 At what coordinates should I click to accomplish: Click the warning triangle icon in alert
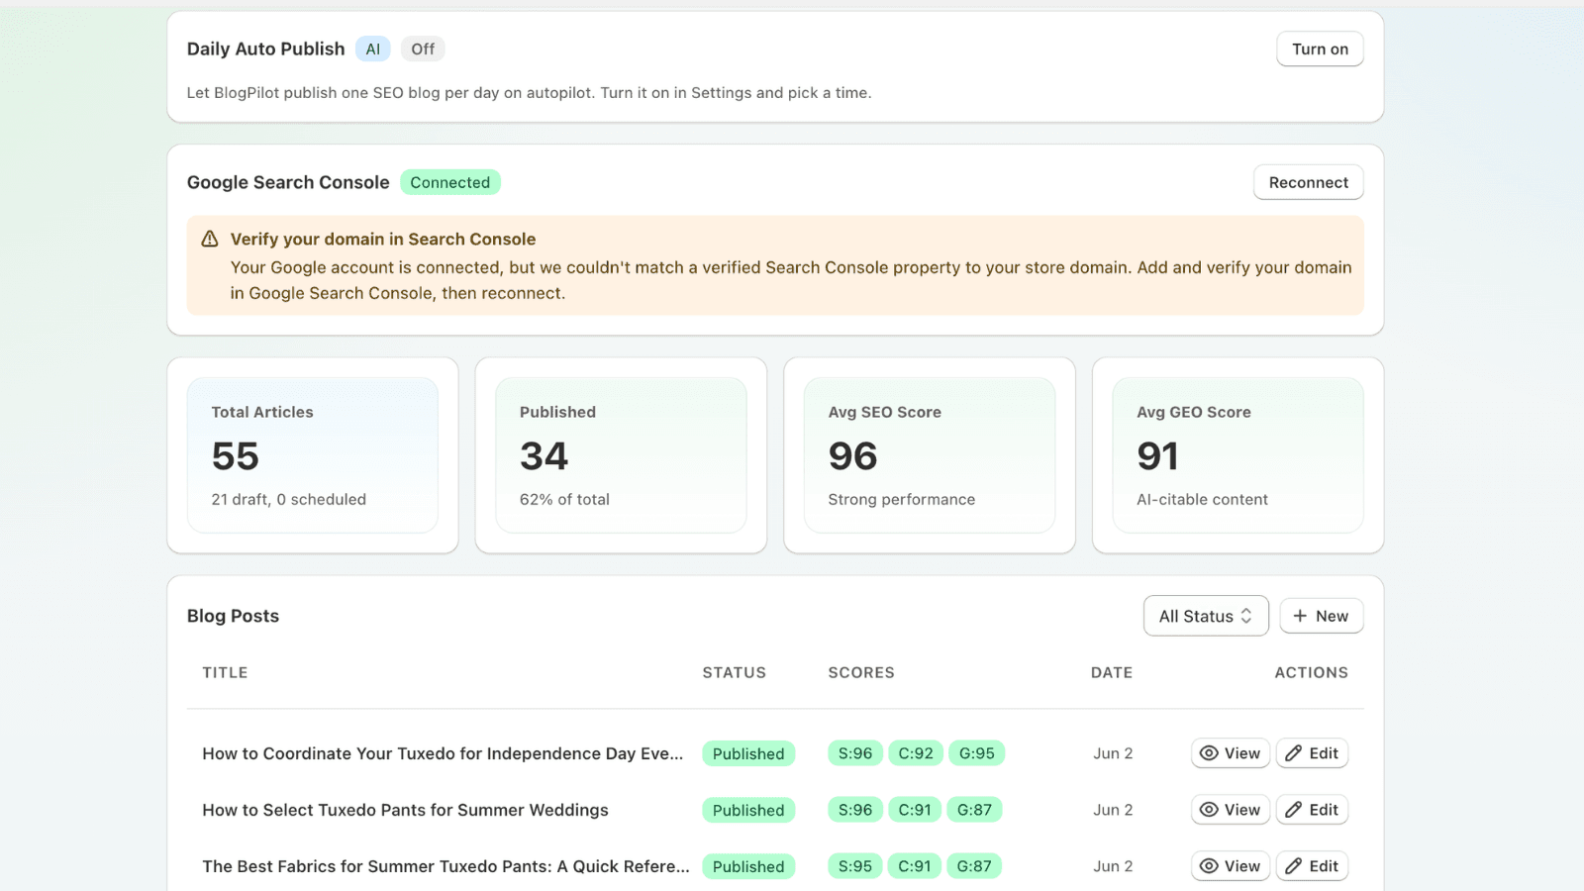click(x=210, y=240)
